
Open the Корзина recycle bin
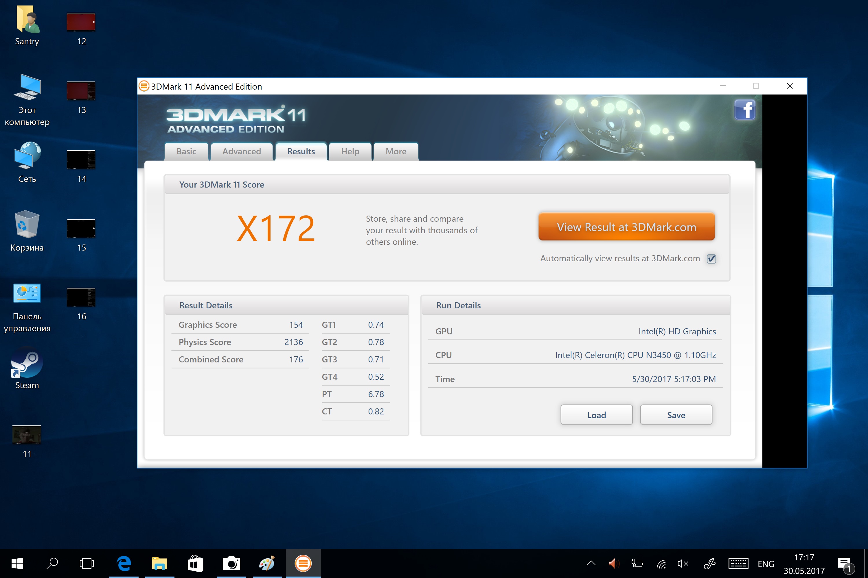27,231
